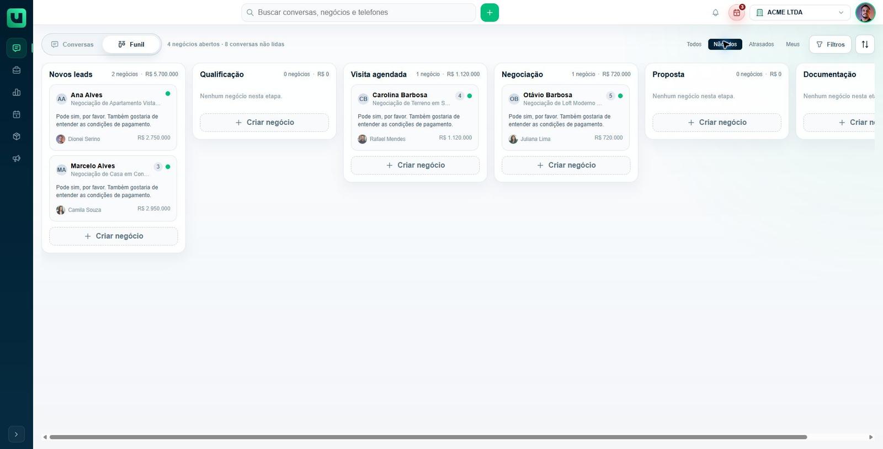
Task: Click the unread badge 5 on Otávio Barbosa
Action: tap(610, 96)
